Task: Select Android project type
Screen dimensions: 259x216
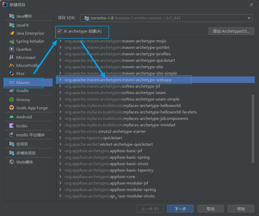Action: click(28, 117)
